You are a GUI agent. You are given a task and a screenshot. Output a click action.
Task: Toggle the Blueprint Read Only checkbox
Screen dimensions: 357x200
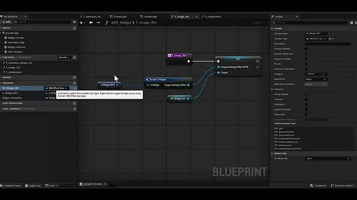point(306,54)
